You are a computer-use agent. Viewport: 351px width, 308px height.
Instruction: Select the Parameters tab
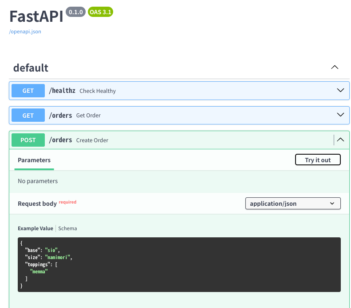point(34,160)
